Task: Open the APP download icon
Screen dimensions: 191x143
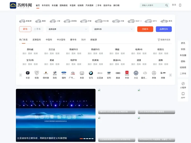Action: pos(183,94)
